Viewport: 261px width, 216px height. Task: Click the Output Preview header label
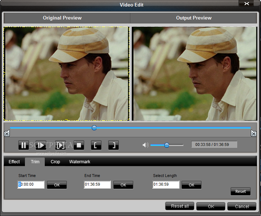coord(194,18)
